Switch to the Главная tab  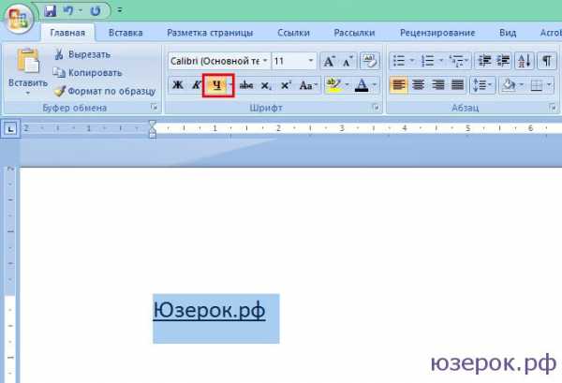coord(67,33)
